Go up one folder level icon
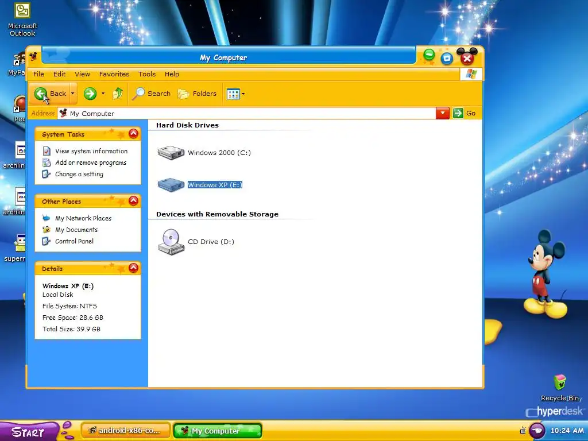The width and height of the screenshot is (588, 441). click(118, 94)
